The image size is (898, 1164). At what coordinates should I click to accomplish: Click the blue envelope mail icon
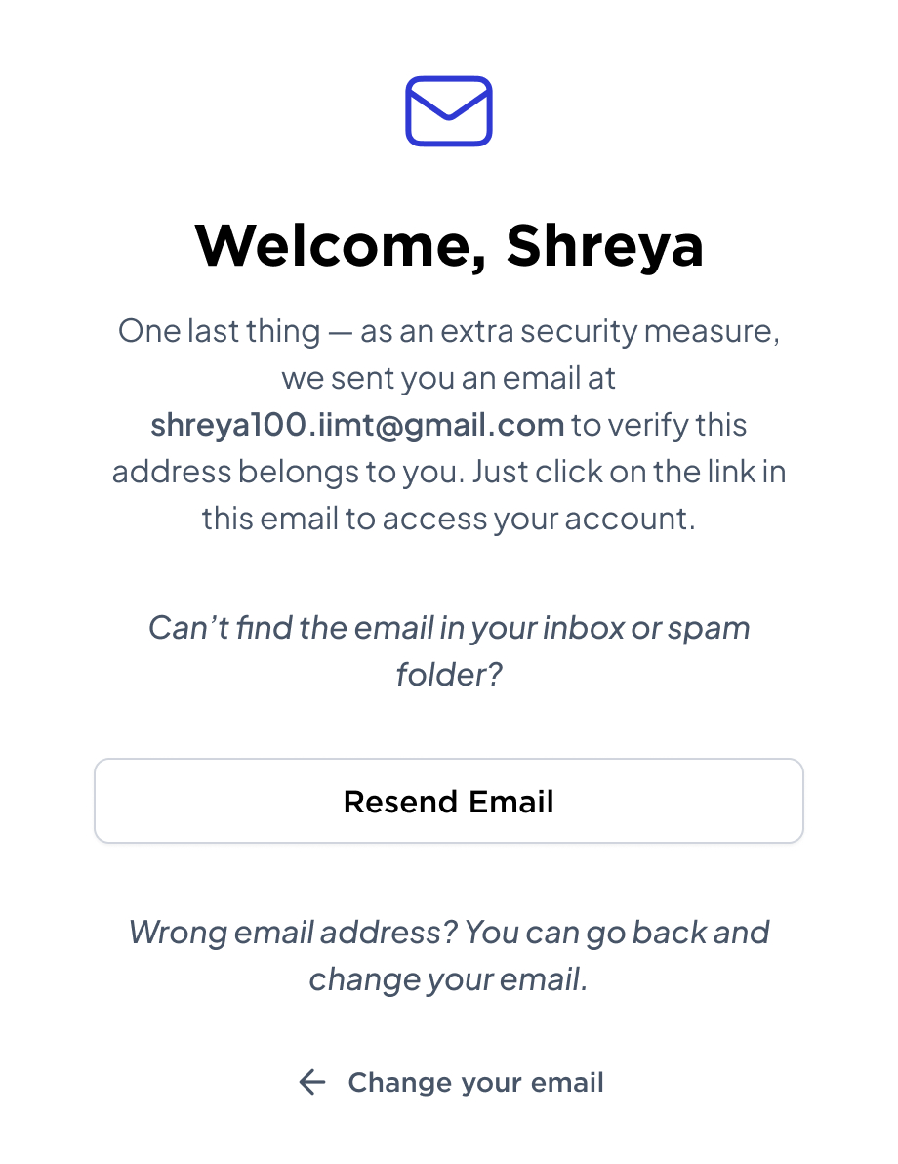(x=449, y=111)
